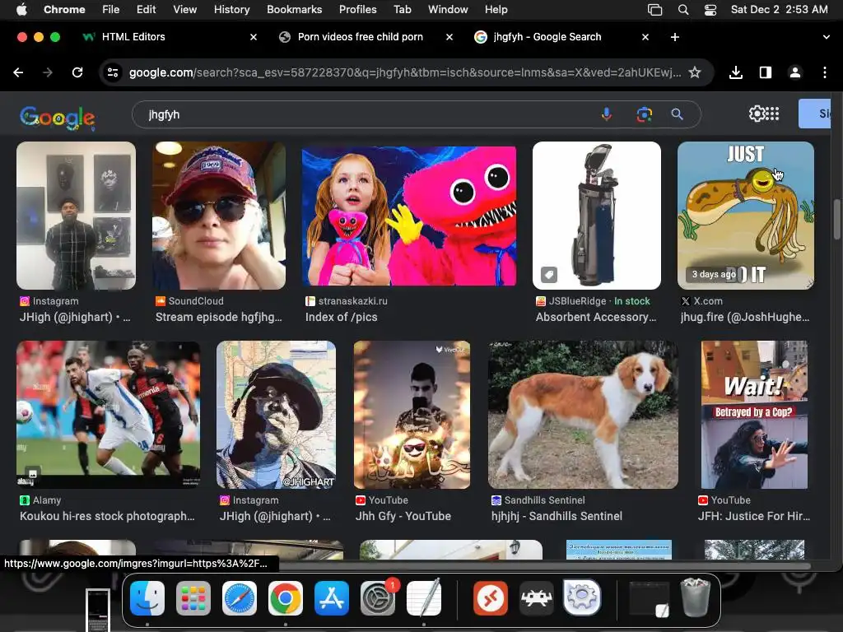Click the Google logo

(58, 117)
